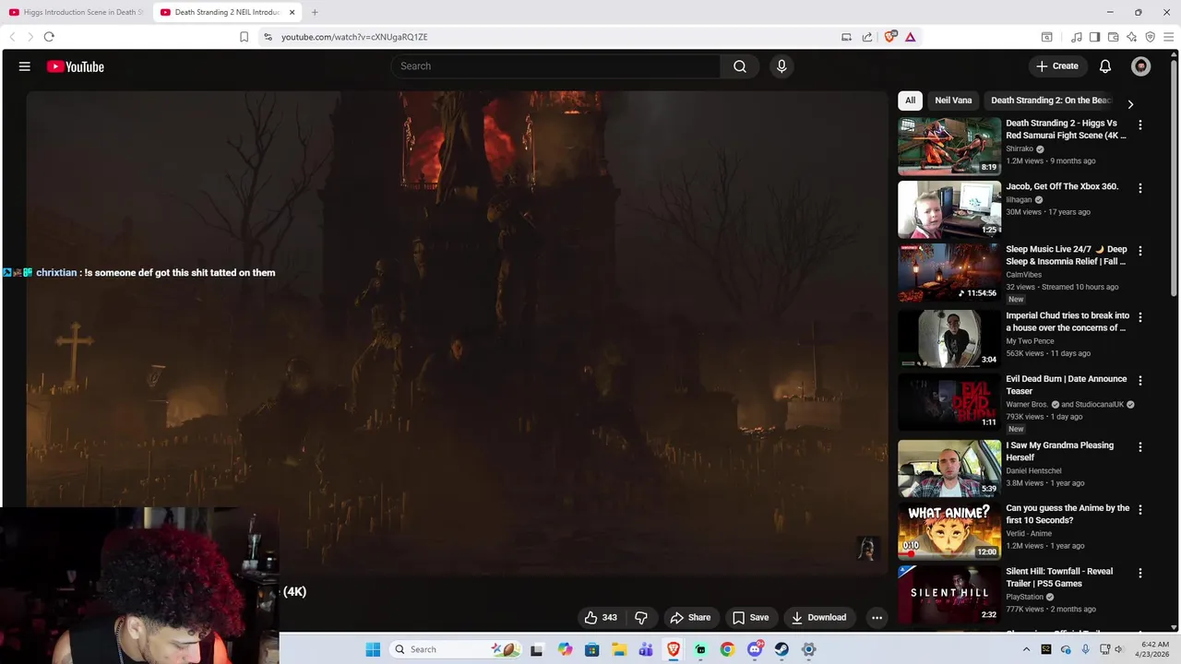Click the page vertical scrollbar

[1175, 180]
